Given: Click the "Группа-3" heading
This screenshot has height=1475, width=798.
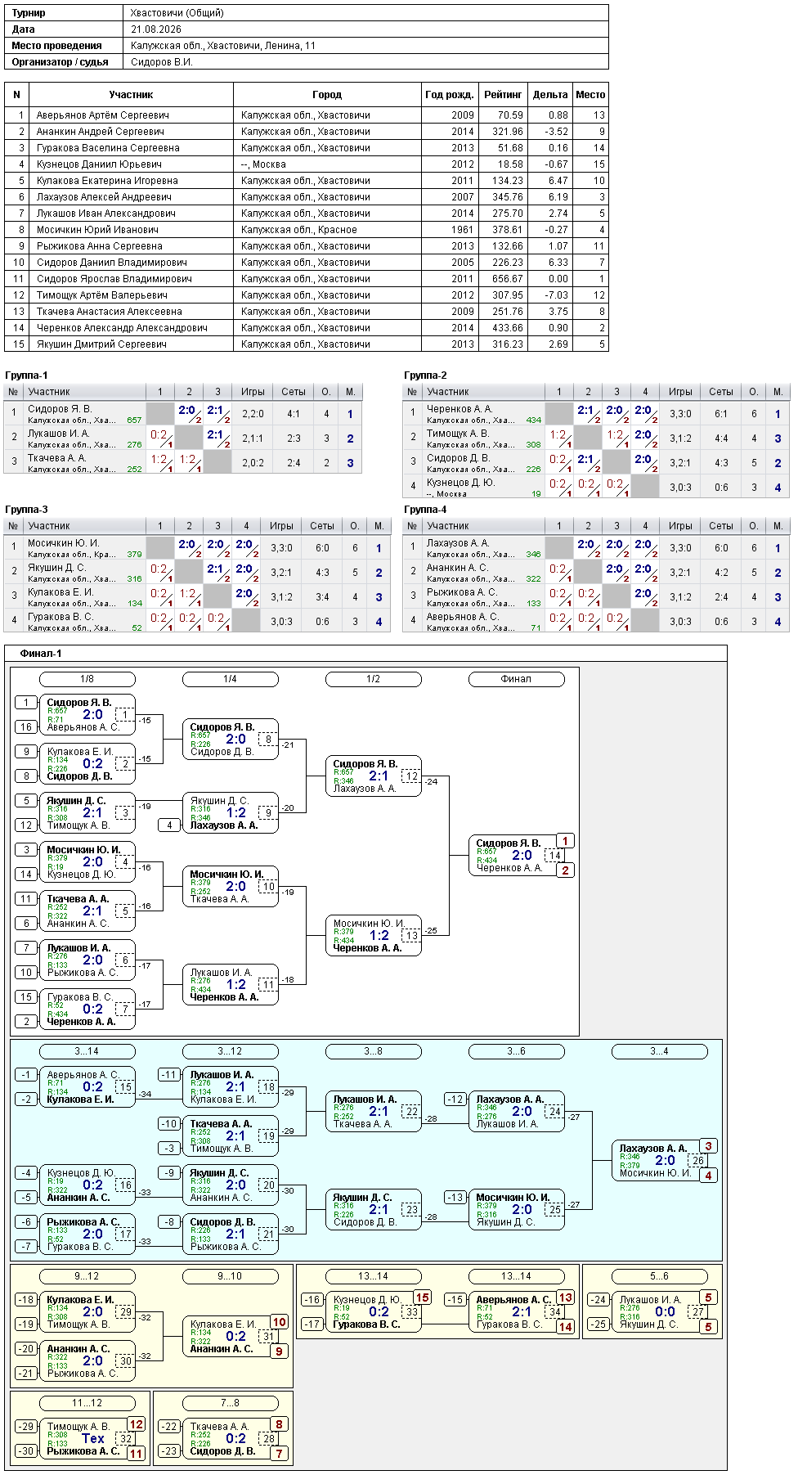Looking at the screenshot, I should 26,510.
